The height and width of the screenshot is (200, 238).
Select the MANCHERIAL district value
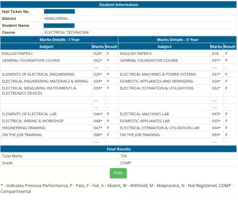click(x=56, y=19)
